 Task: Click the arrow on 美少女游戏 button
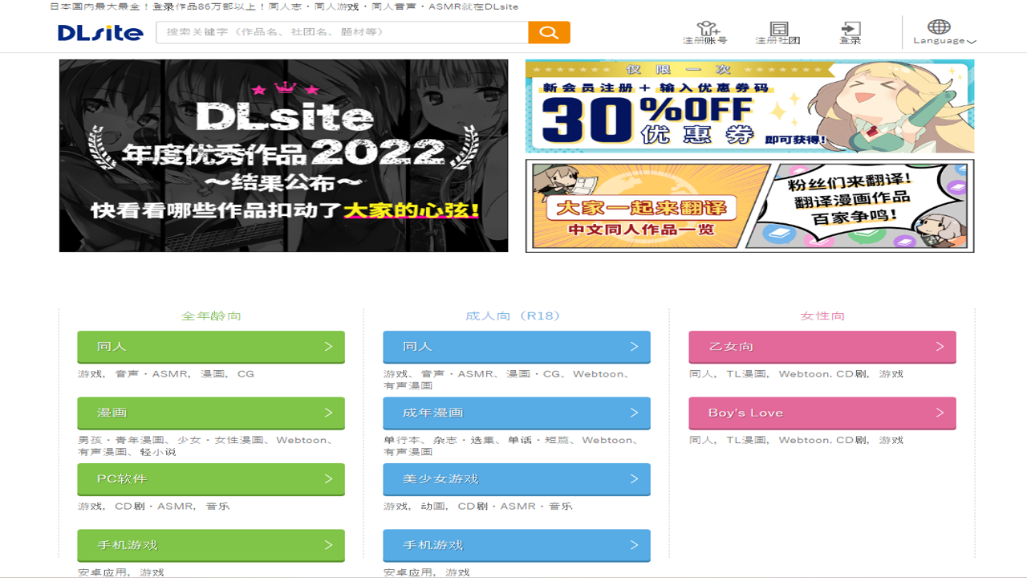pyautogui.click(x=634, y=478)
